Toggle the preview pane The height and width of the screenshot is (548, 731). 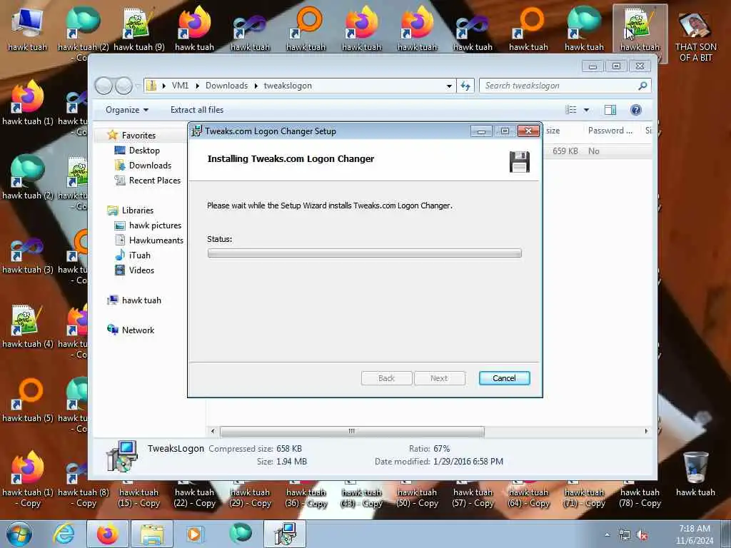coord(610,110)
